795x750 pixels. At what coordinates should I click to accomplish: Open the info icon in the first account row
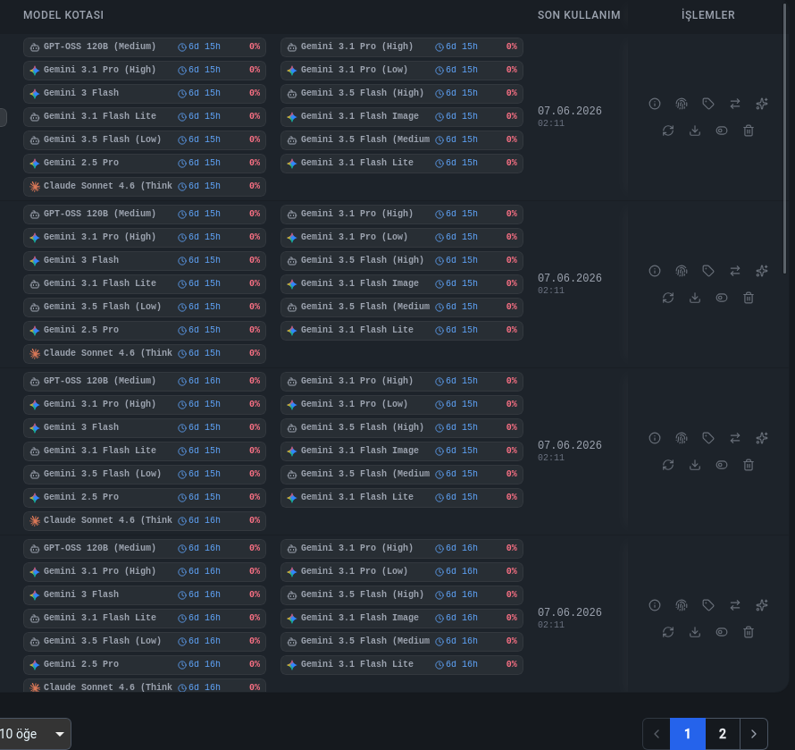(655, 104)
